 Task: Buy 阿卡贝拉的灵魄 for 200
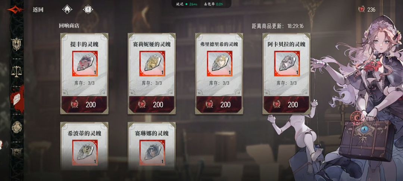coord(287,104)
